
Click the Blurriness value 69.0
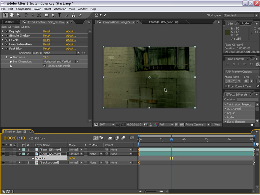(45, 57)
